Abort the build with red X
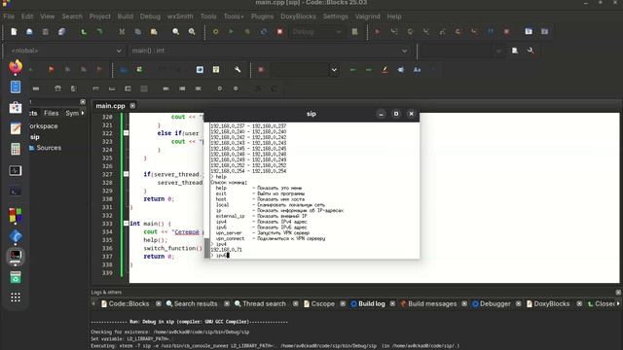623x350 pixels. coord(279,32)
